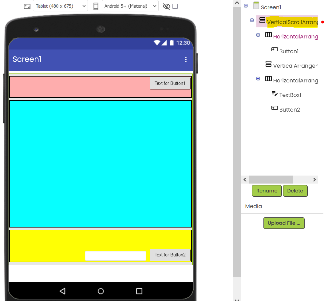Select Button2 in the components tree
Viewport: 324px width, 301px height.
pyautogui.click(x=290, y=110)
